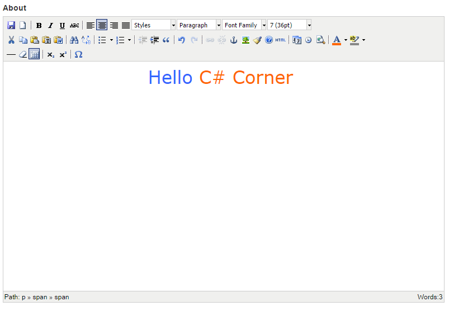Select first span in path bar
The image size is (449, 311).
[40, 297]
